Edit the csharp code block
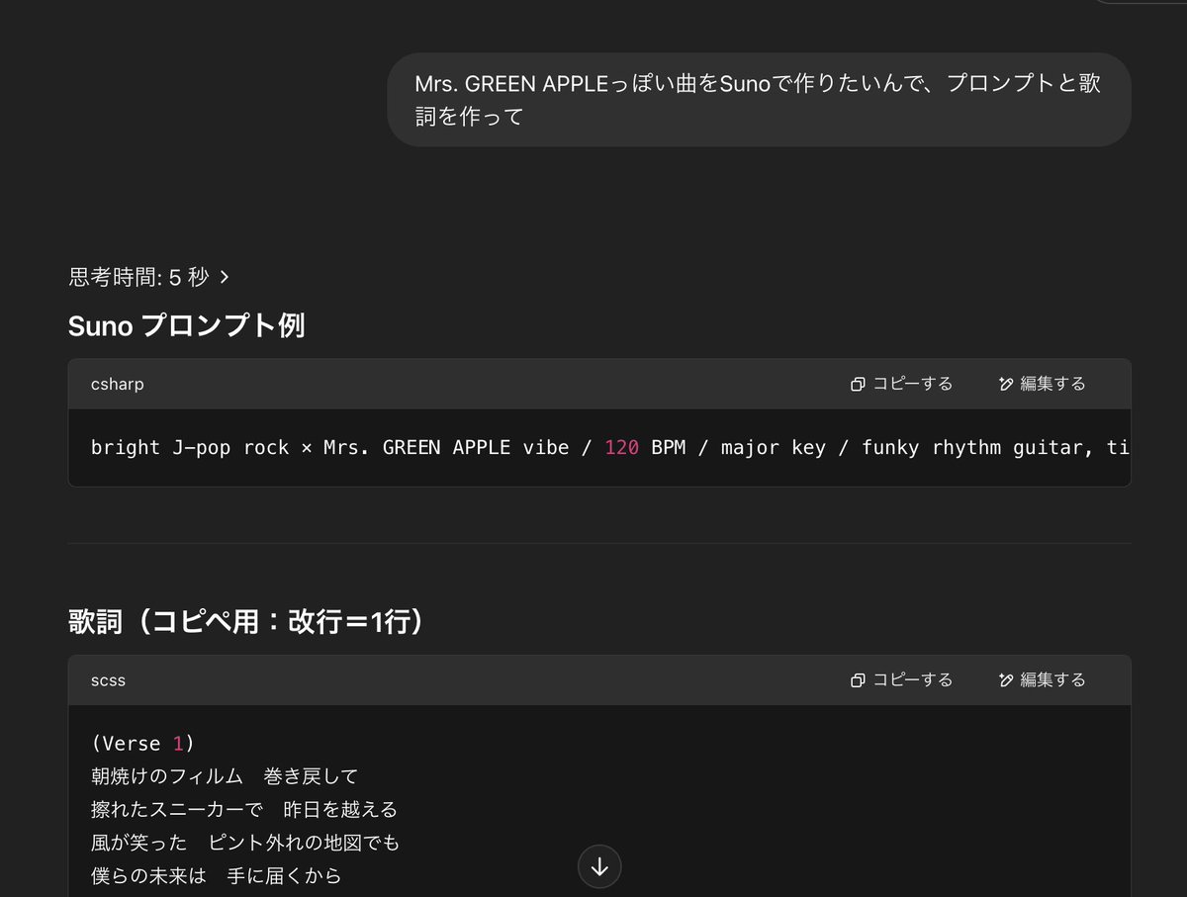 coord(1043,384)
